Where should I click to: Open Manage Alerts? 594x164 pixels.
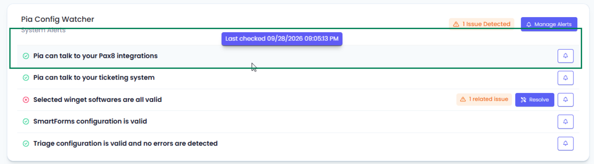tap(549, 24)
